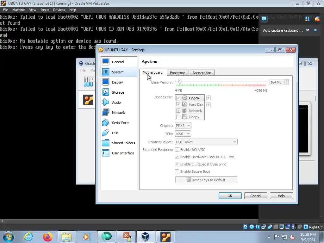This screenshot has height=243, width=324.
Task: Click optical disk status bar icon
Action: tap(252, 227)
